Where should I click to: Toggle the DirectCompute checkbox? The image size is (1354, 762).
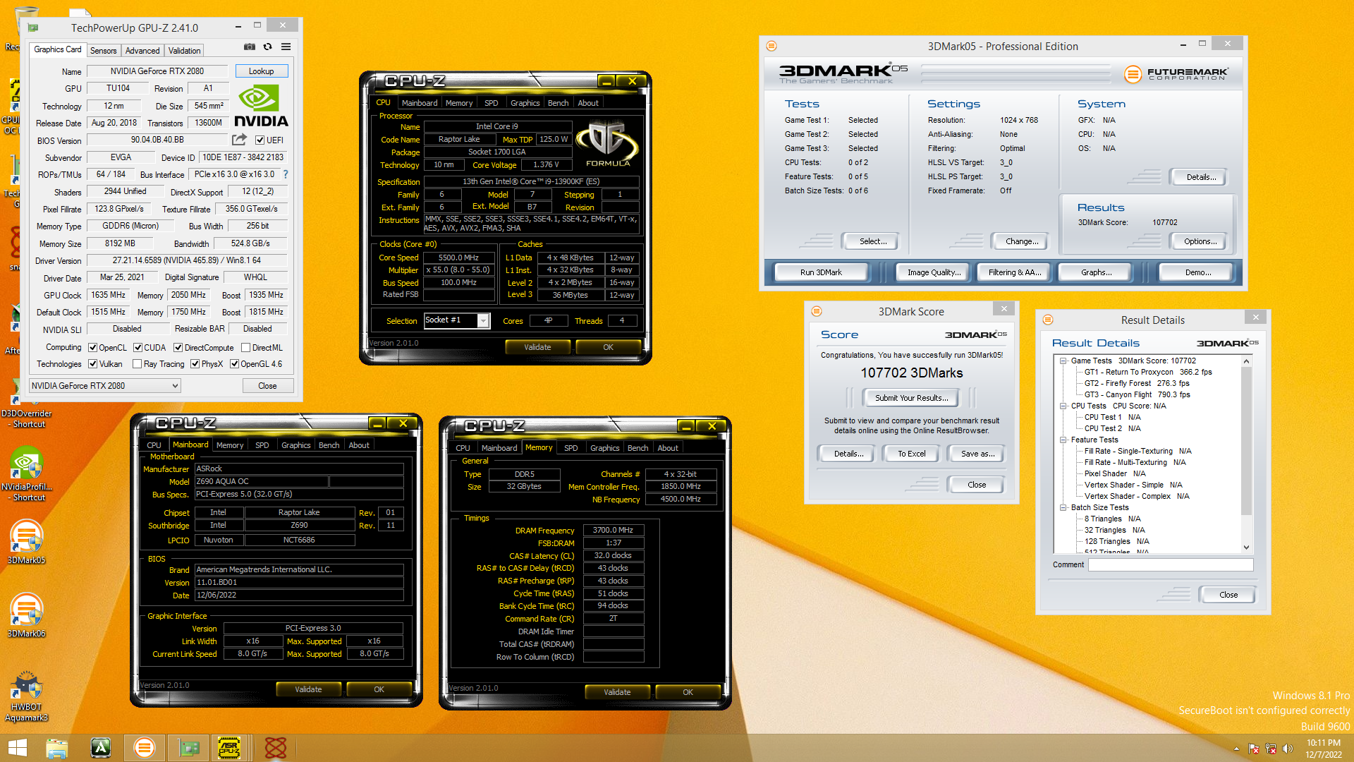[x=178, y=348]
